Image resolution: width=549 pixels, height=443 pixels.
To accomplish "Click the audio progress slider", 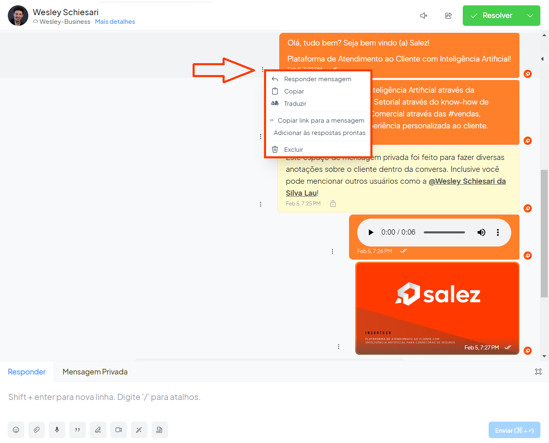I will click(x=444, y=232).
